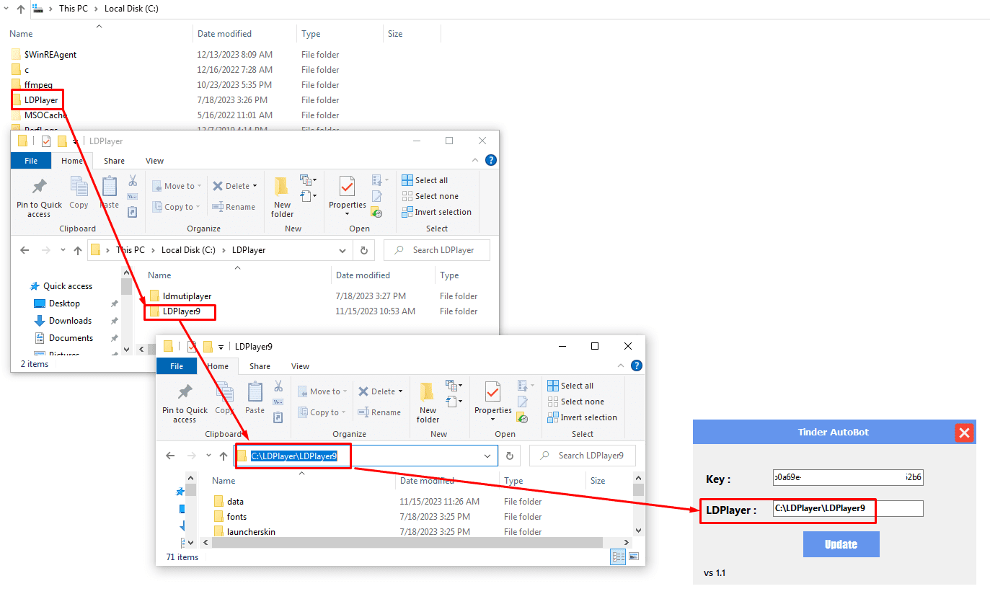Open the address bar history dropdown in the LDPlayer9 window
The width and height of the screenshot is (990, 594).
[488, 456]
